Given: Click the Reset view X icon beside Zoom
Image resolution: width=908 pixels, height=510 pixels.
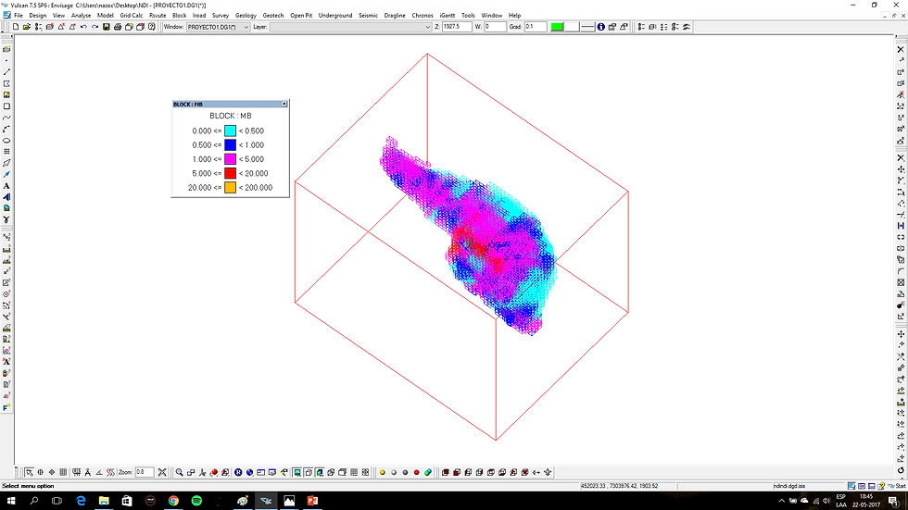Looking at the screenshot, I should tap(162, 472).
